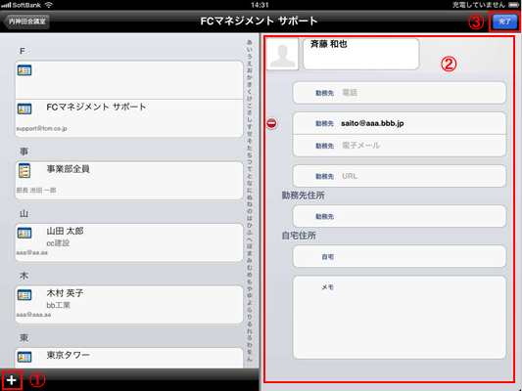Viewport: 522px width, 391px height.
Task: Tap contact card icon of FCマネジメント サポート
Action: tap(24, 109)
